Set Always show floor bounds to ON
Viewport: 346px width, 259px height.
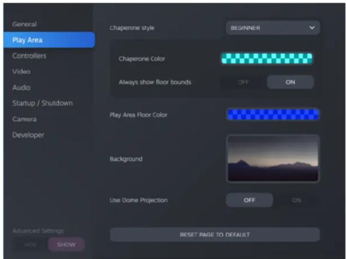click(290, 82)
